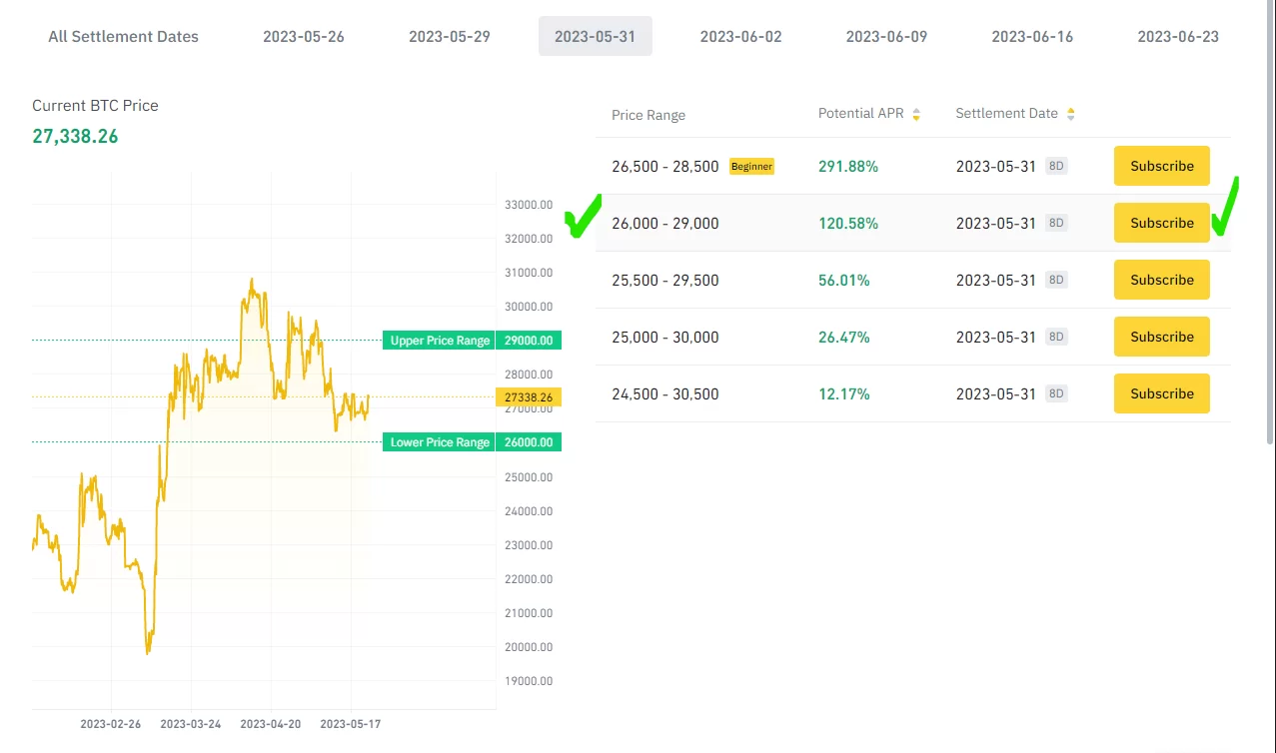Choose the 2023-06-23 settlement tab

pos(1177,37)
